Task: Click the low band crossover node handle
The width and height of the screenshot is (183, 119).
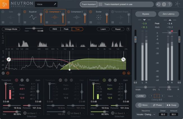Action: tap(9, 60)
